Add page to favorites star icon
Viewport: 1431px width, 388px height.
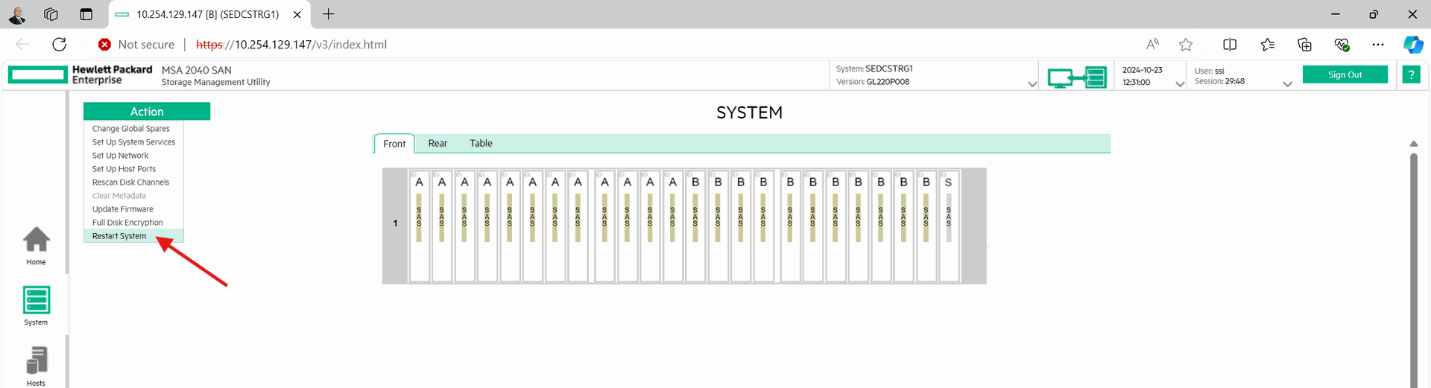tap(1186, 45)
